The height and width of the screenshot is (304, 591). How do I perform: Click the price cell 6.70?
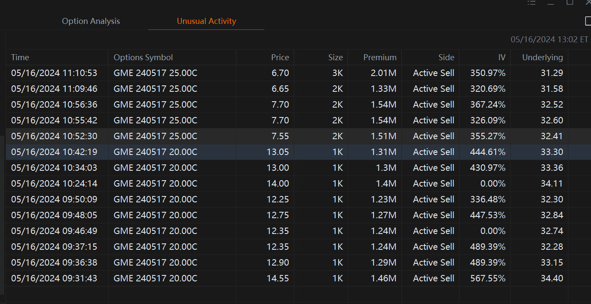pyautogui.click(x=280, y=73)
